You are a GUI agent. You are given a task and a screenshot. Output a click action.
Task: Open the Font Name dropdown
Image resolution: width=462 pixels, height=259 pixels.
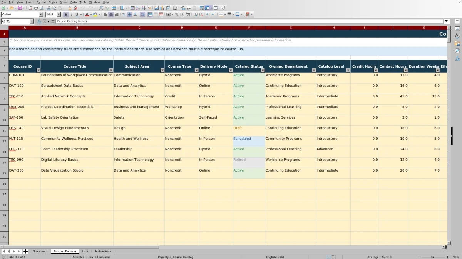click(41, 15)
